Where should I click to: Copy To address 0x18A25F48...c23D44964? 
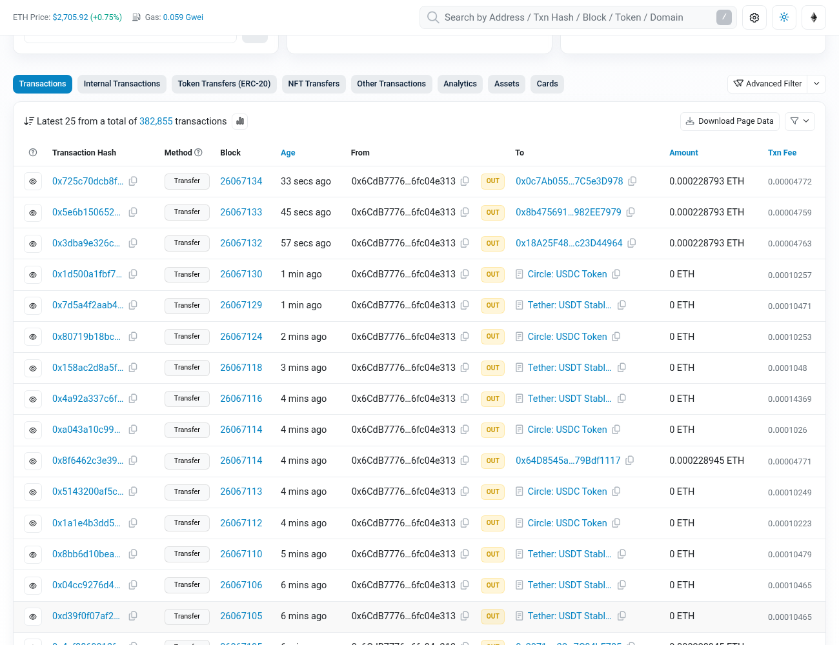632,243
